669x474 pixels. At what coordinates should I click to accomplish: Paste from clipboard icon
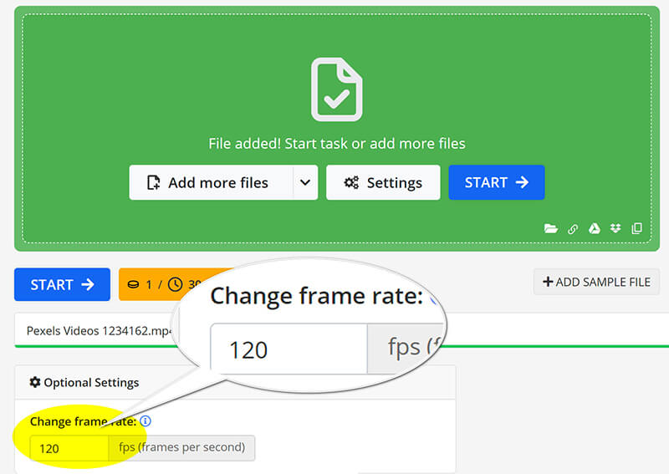pos(636,228)
